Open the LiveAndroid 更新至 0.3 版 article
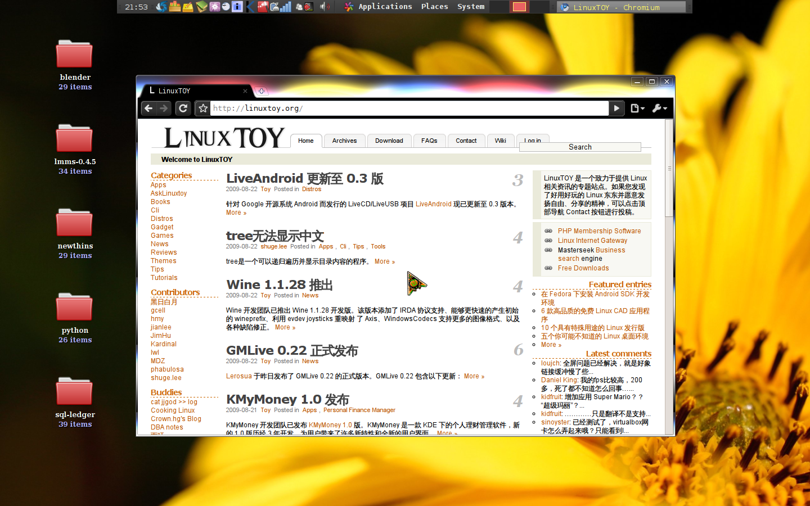 [305, 179]
